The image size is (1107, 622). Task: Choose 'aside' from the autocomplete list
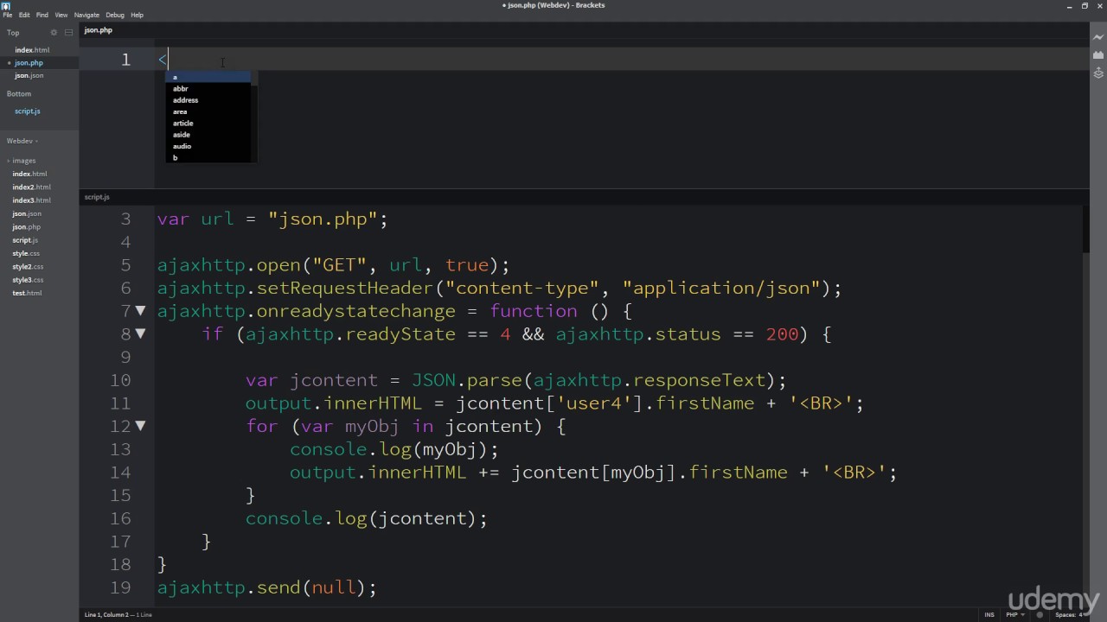pos(208,135)
